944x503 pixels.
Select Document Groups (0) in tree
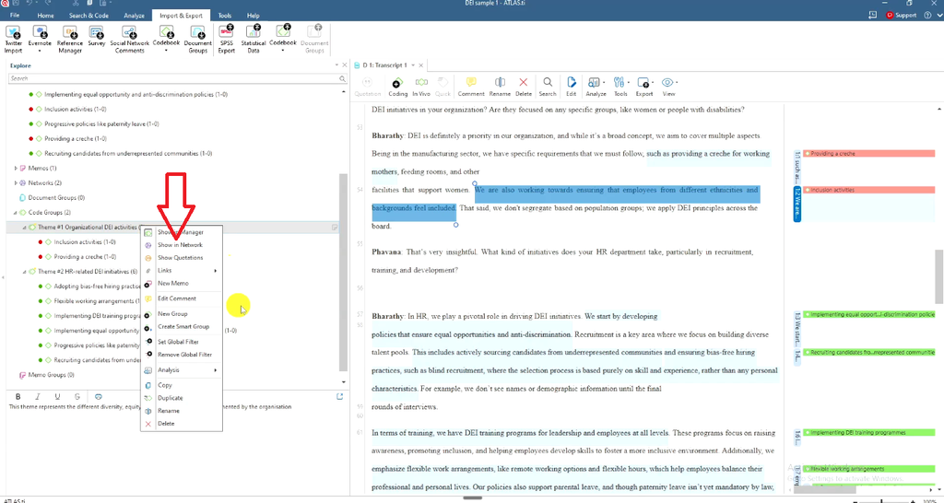(56, 198)
